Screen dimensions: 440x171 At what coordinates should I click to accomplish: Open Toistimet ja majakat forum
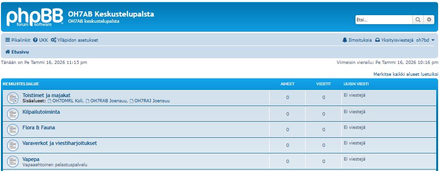click(x=47, y=95)
